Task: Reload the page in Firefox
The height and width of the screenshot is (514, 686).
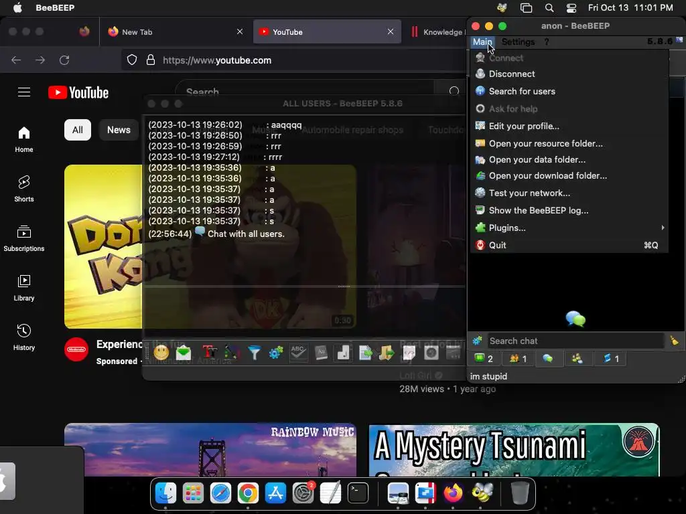Action: point(64,60)
